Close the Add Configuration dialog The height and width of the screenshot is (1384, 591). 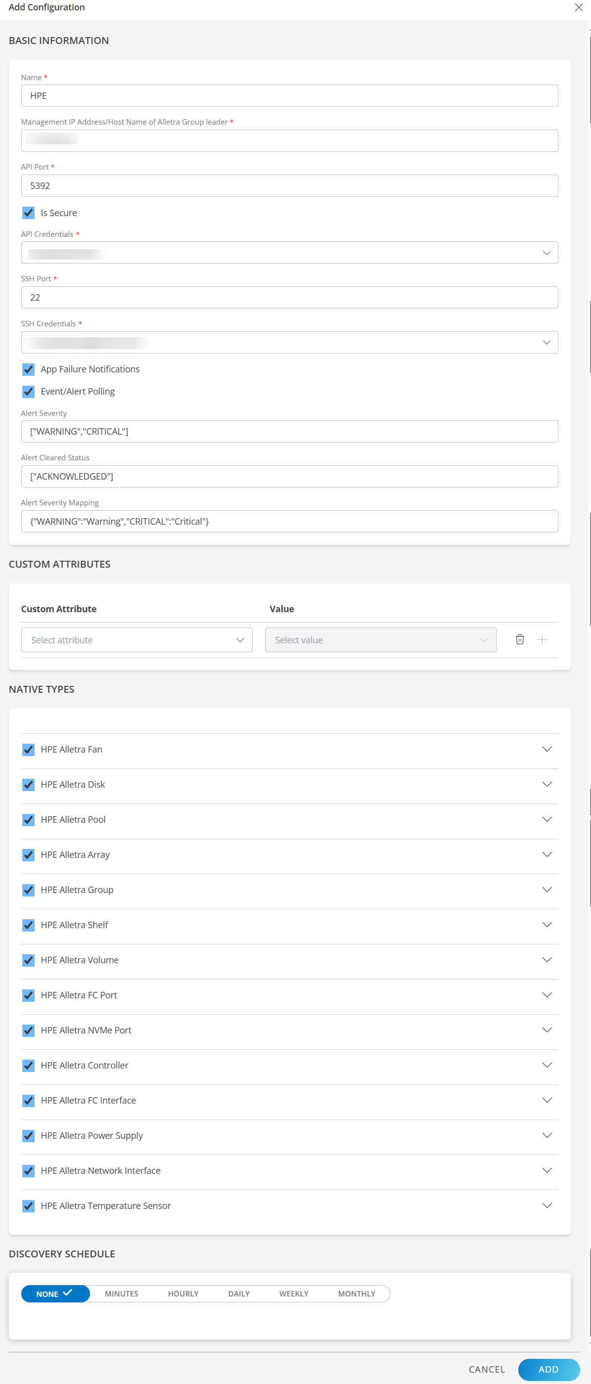click(x=578, y=7)
